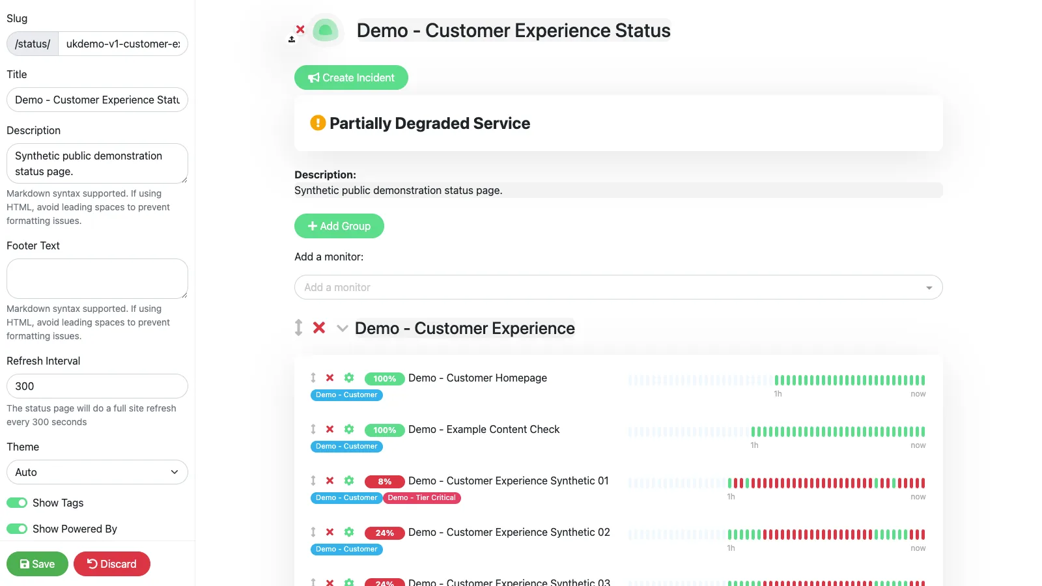Image resolution: width=1042 pixels, height=586 pixels.
Task: Toggle the Show Powered By switch
Action: click(x=17, y=529)
